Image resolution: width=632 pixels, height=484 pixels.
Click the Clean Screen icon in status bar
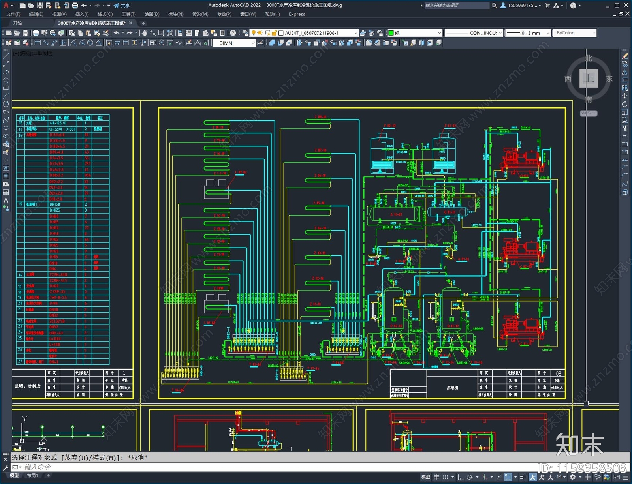click(x=617, y=477)
